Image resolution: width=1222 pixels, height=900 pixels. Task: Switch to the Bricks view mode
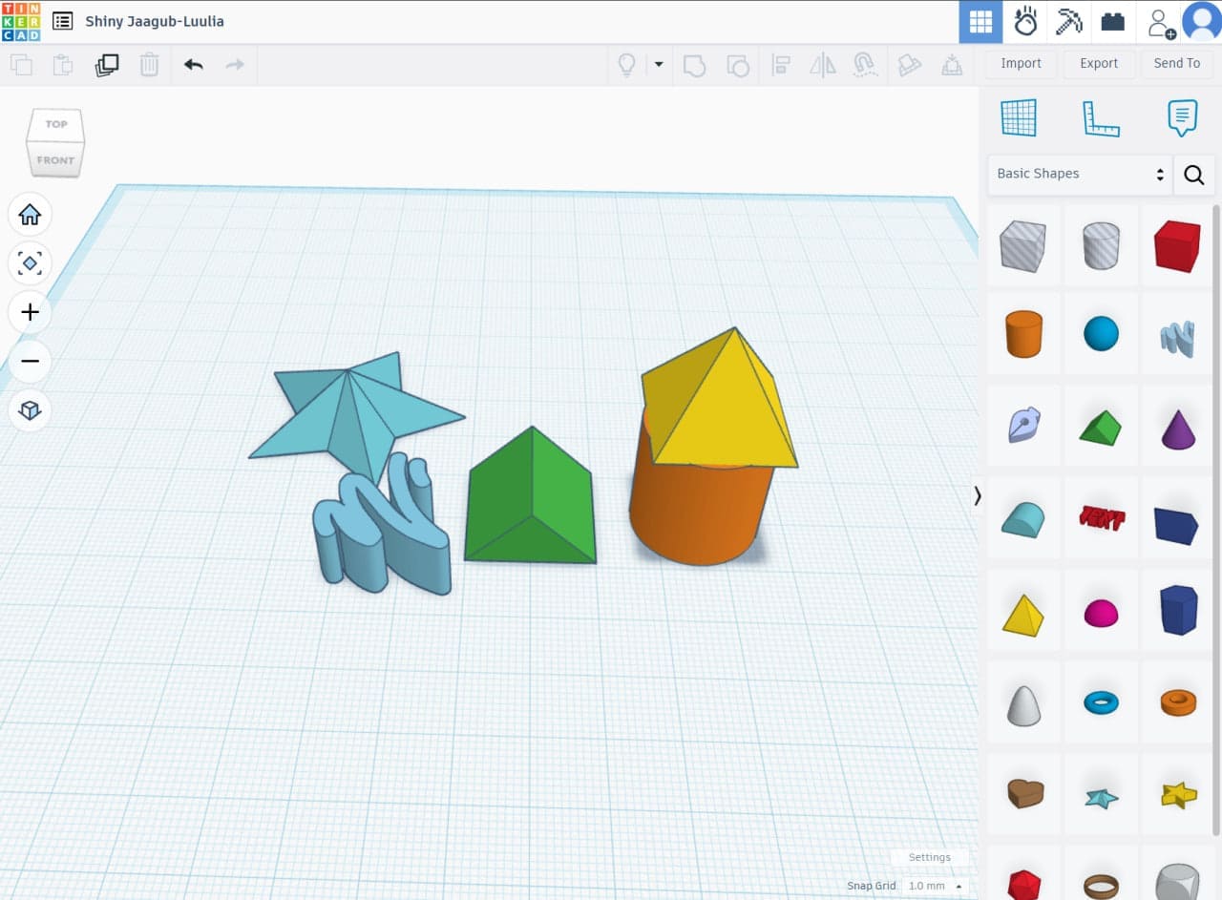tap(1112, 21)
